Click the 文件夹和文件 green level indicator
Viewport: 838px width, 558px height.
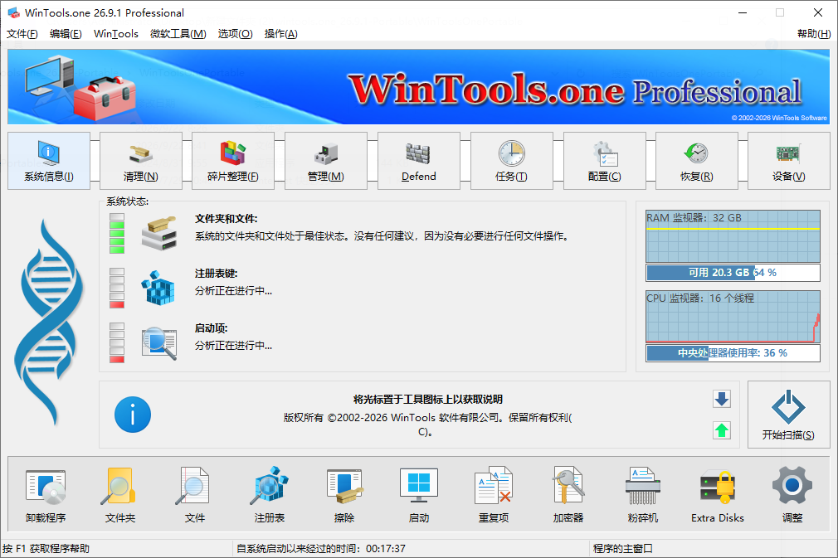coord(117,233)
